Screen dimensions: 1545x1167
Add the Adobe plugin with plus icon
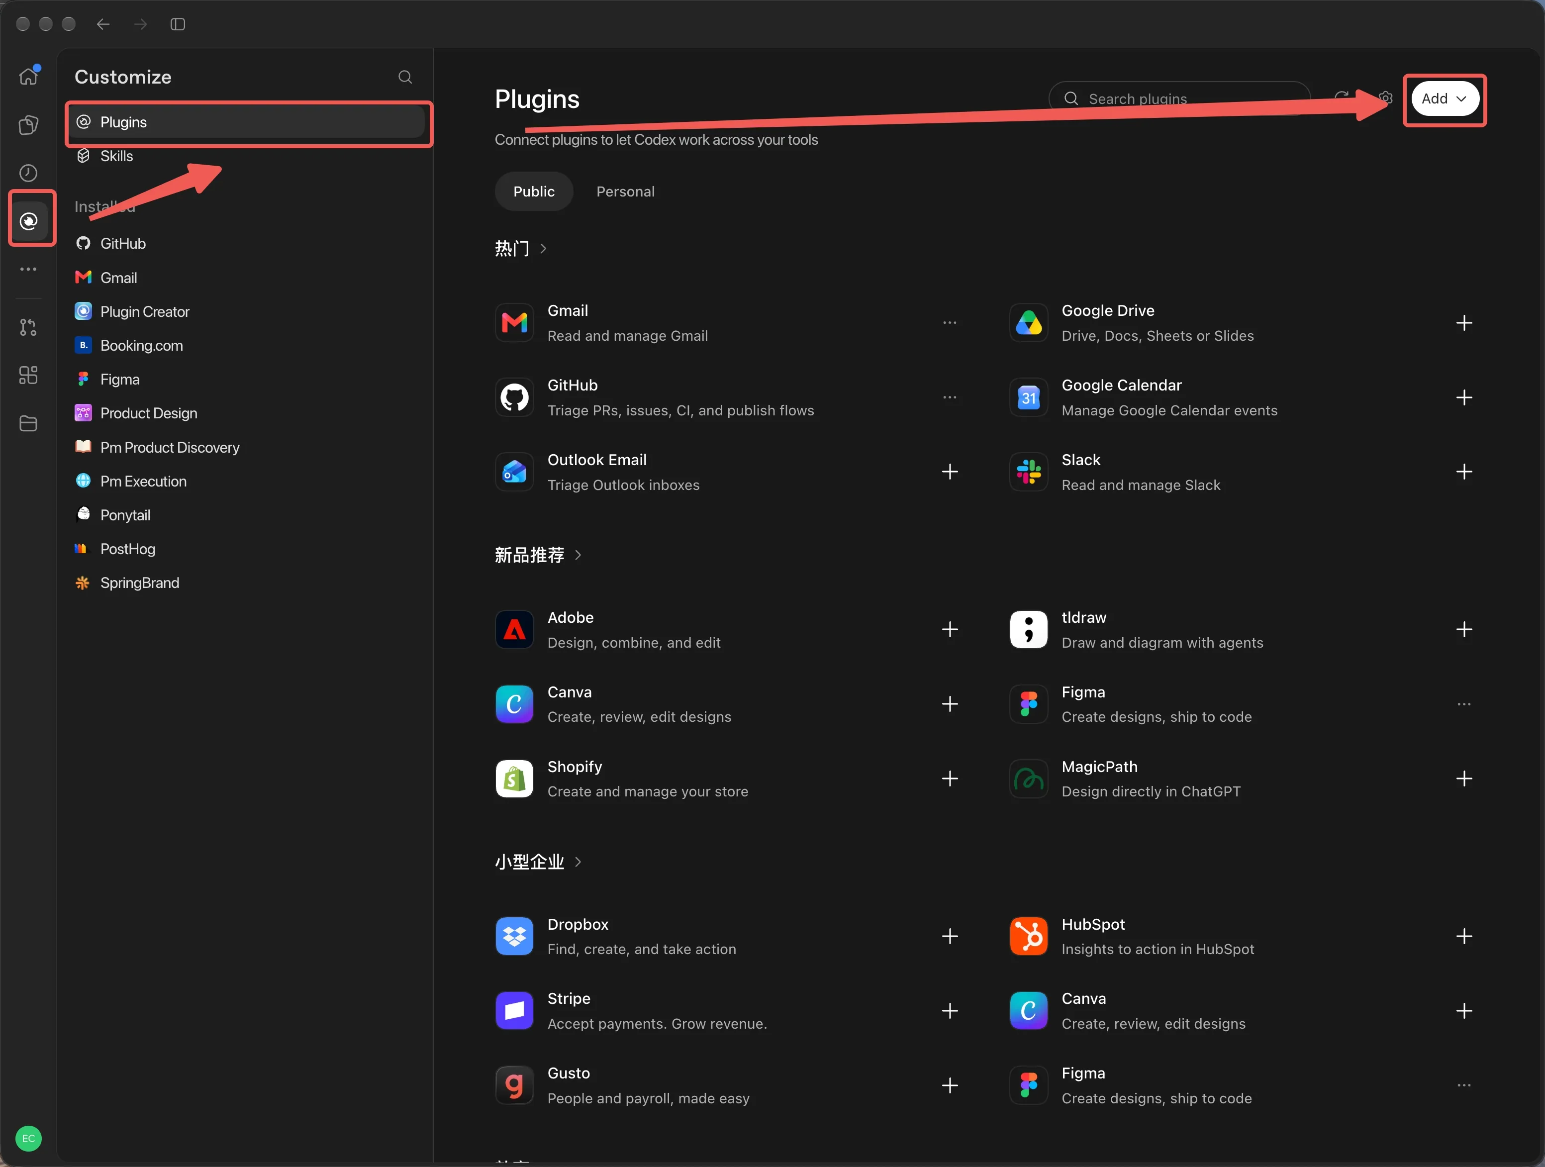950,629
